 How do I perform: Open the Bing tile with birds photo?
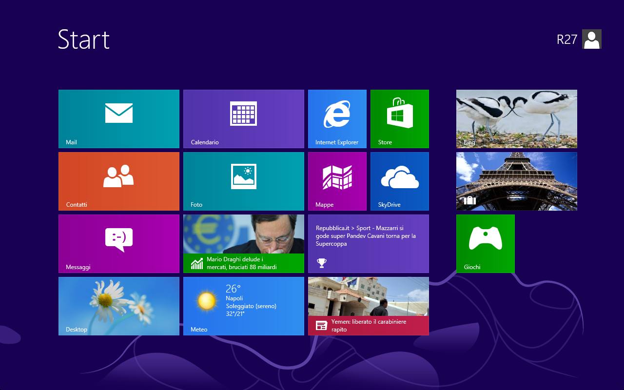tap(517, 119)
